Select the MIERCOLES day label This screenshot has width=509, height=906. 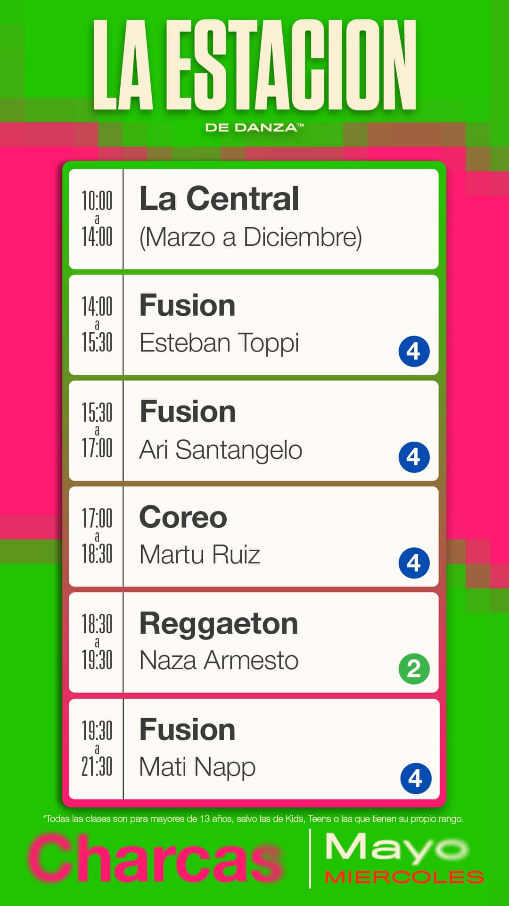click(x=404, y=877)
